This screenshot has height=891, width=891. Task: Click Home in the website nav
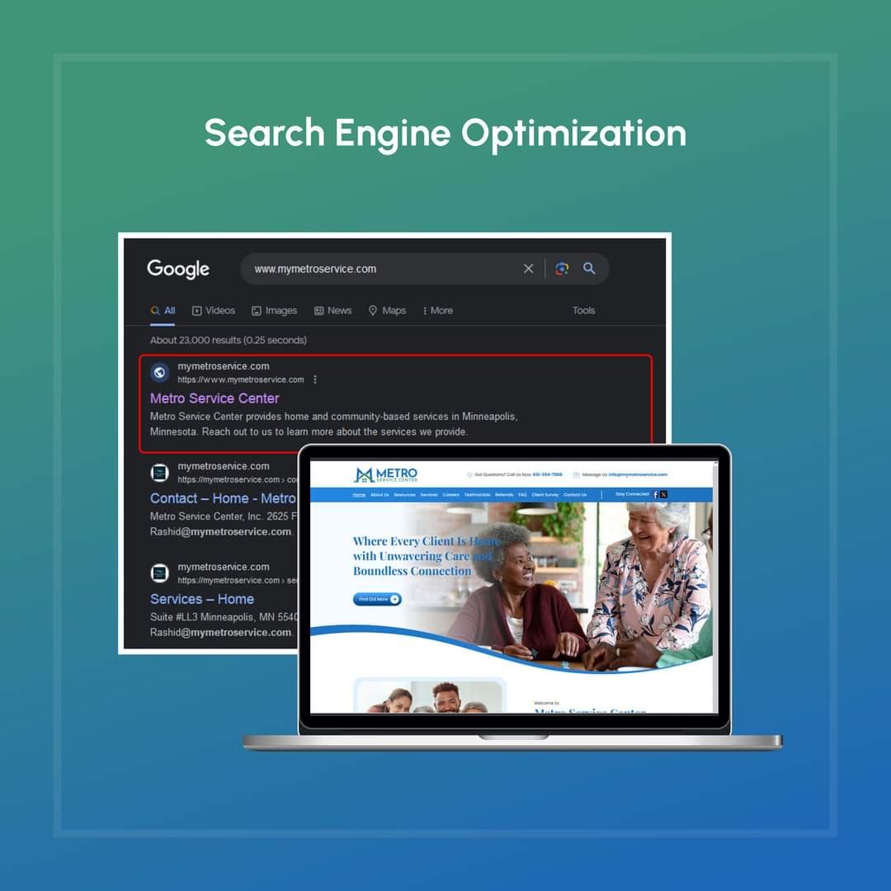[359, 494]
